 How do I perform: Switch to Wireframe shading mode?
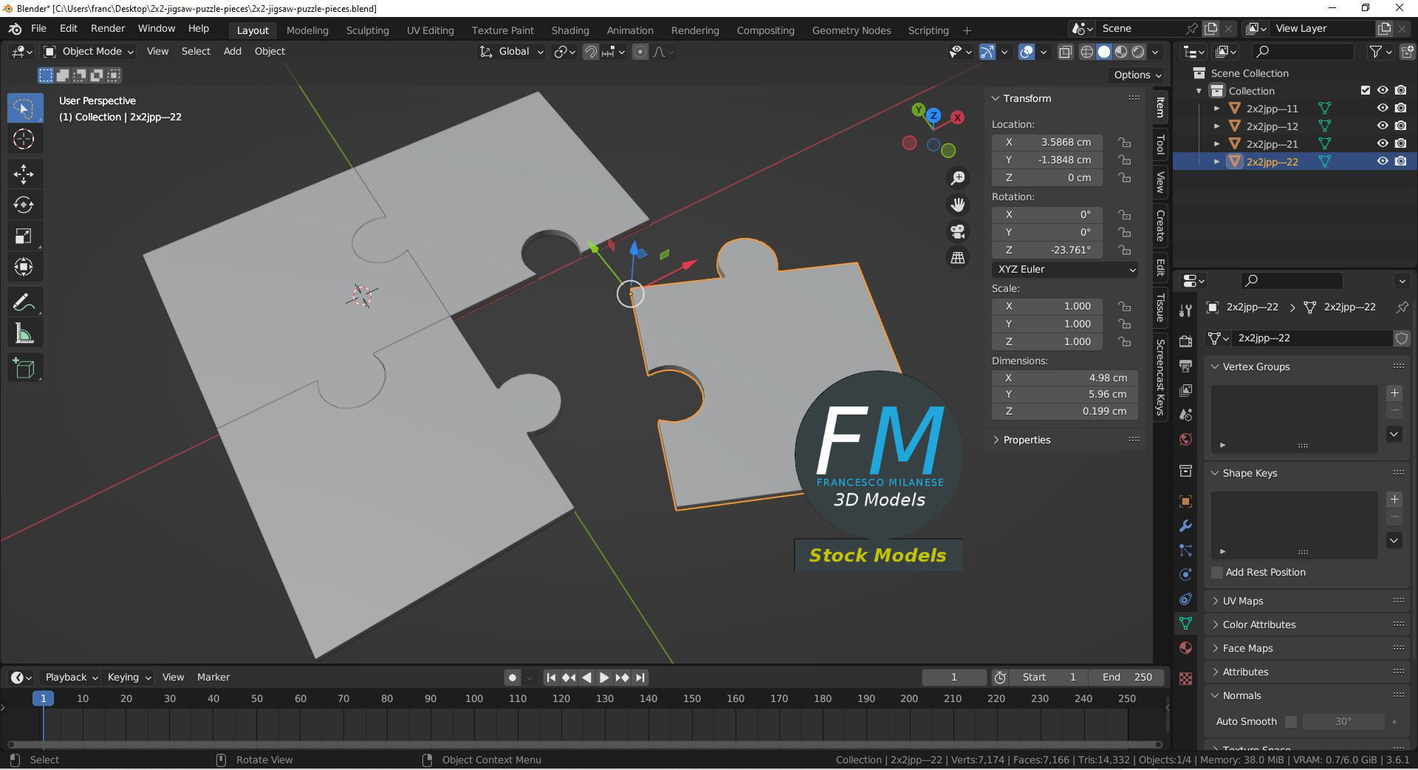click(x=1087, y=52)
